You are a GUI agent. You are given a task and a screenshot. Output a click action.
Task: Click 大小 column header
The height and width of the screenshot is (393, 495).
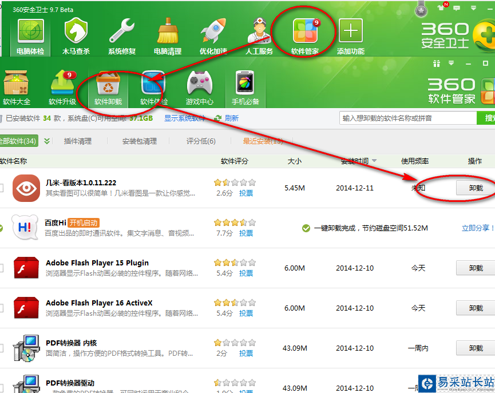[295, 161]
